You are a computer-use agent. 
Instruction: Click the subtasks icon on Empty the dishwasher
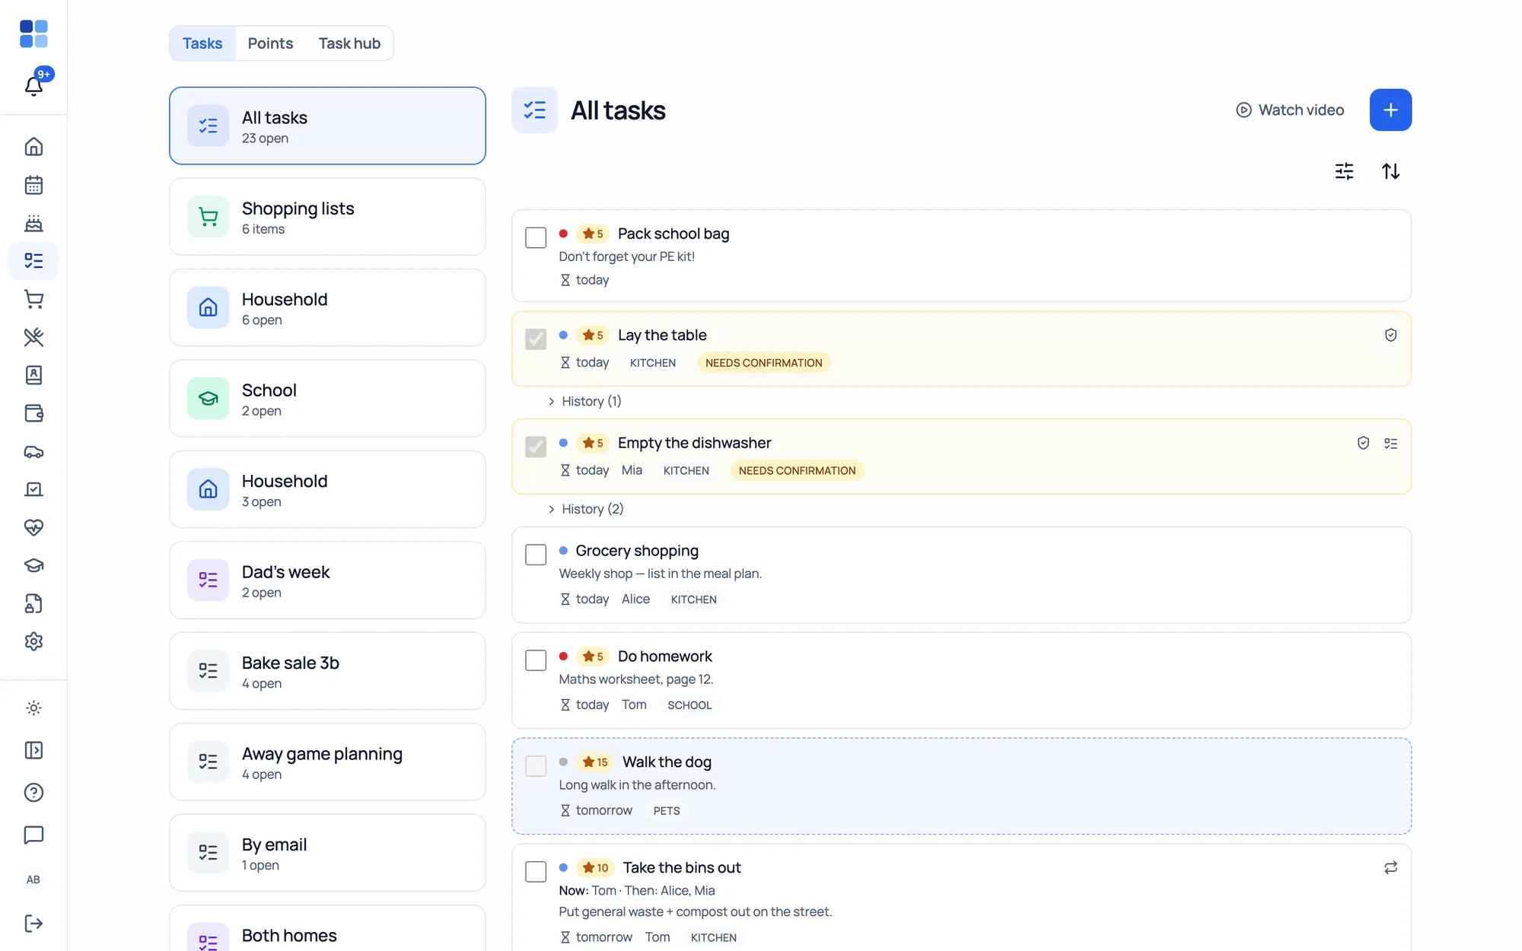point(1390,444)
